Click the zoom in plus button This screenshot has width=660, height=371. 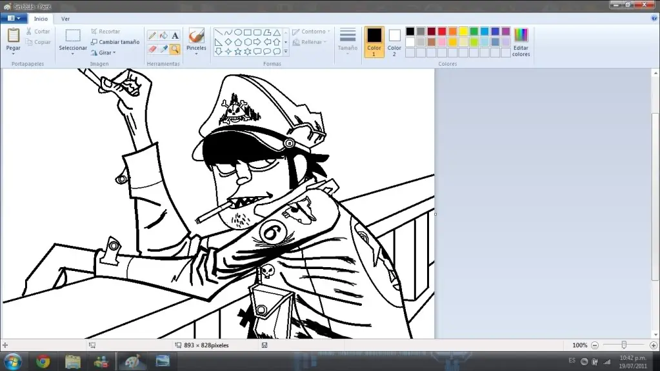coord(654,345)
